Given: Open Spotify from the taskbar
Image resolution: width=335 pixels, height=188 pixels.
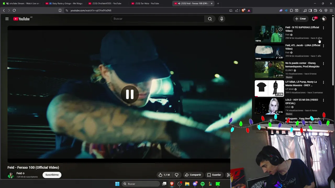Looking at the screenshot, I should 203,184.
